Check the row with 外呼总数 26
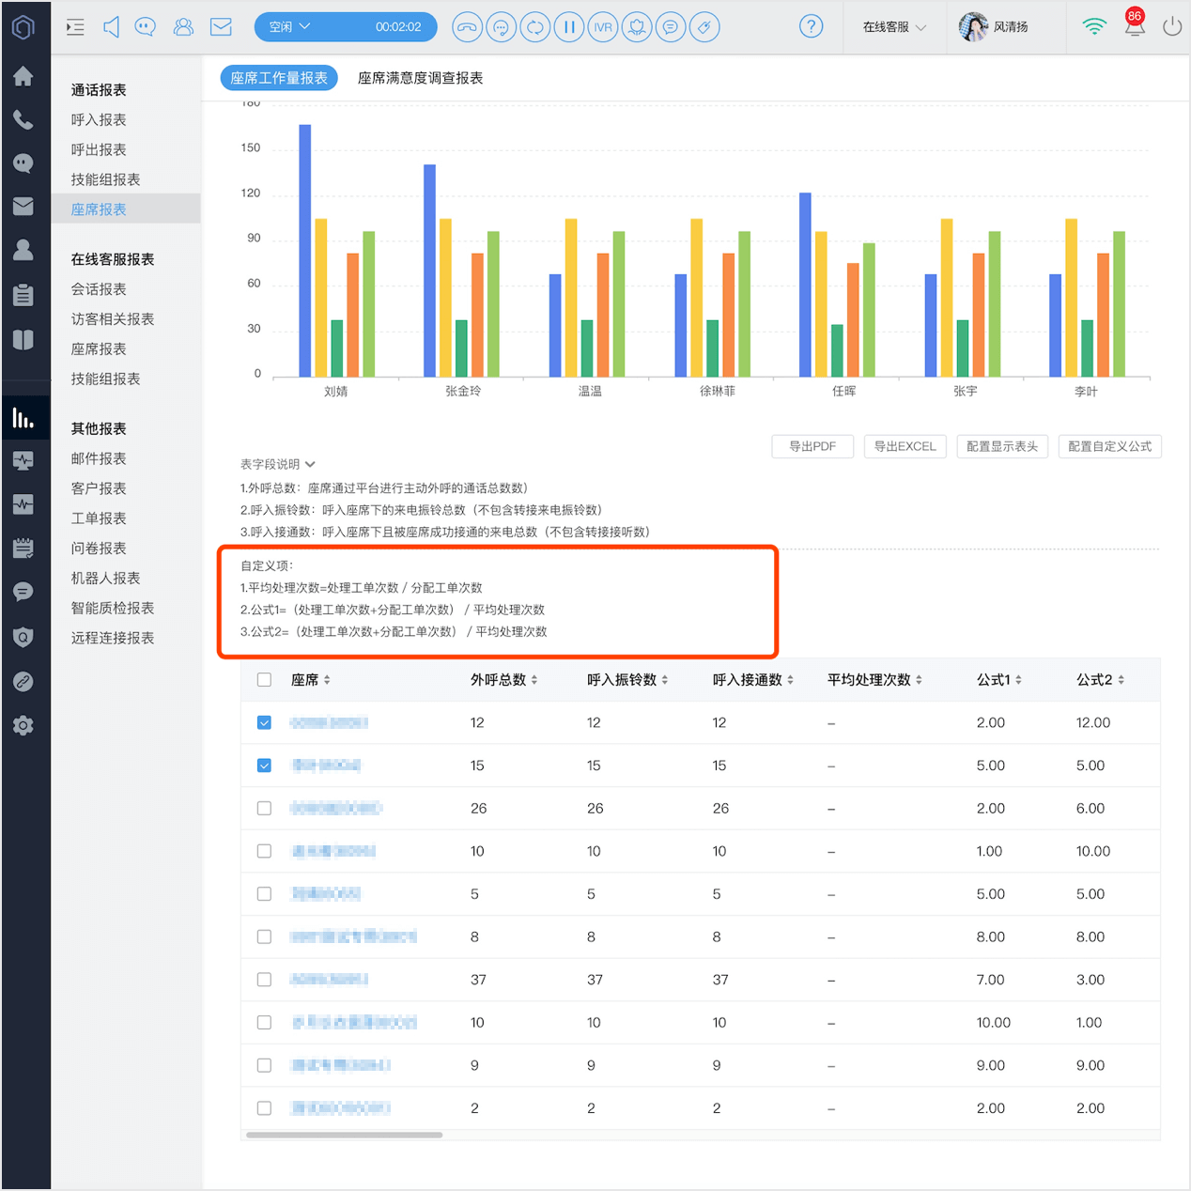This screenshot has height=1191, width=1191. pos(264,809)
